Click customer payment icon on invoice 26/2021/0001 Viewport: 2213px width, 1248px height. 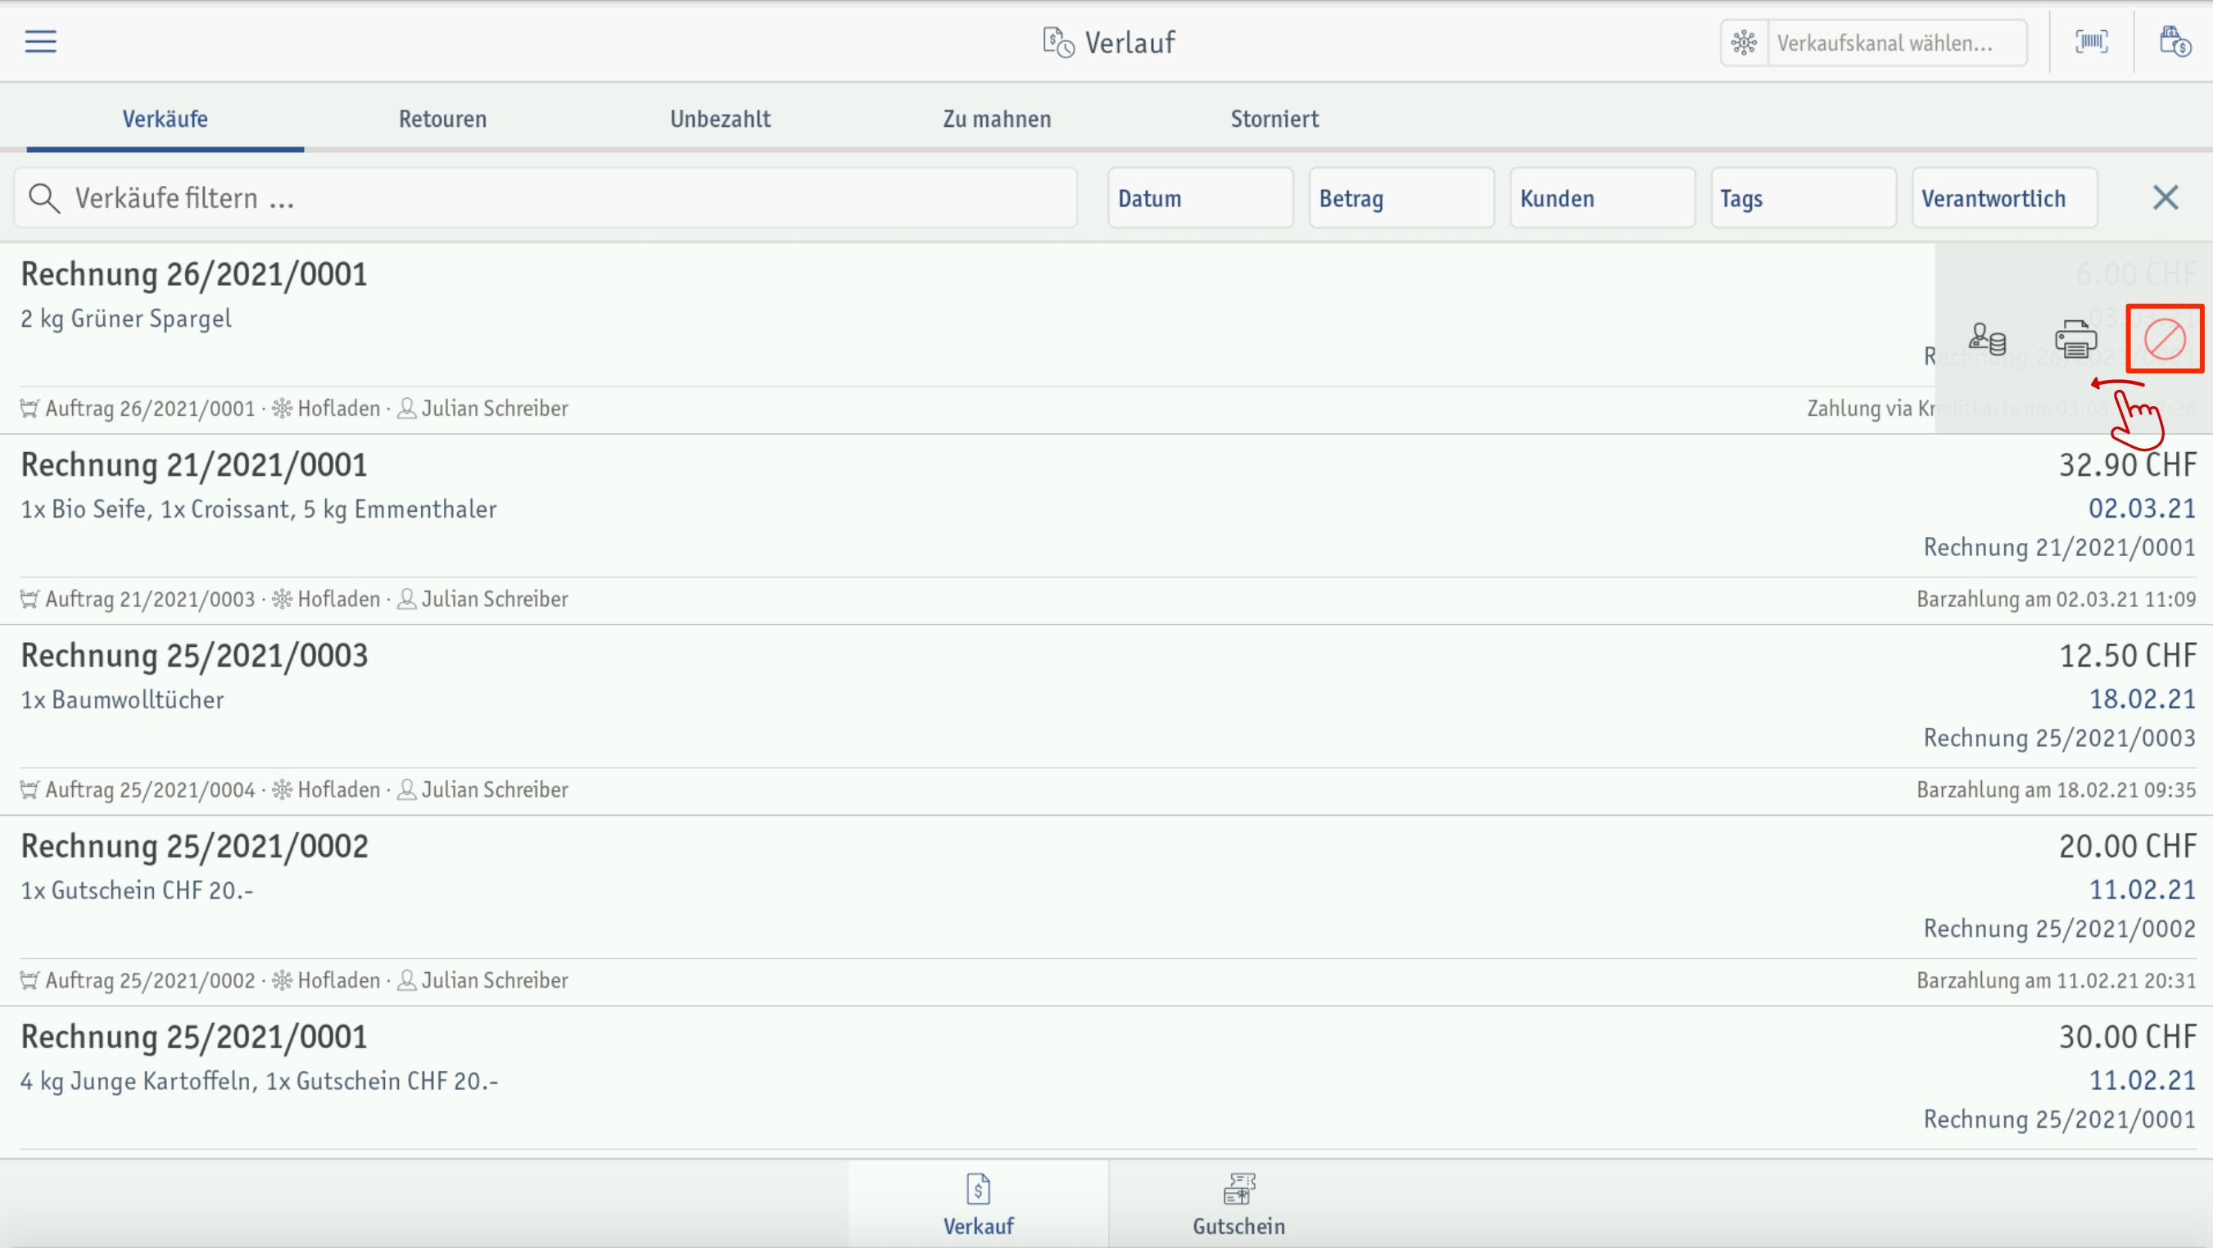(x=1987, y=338)
